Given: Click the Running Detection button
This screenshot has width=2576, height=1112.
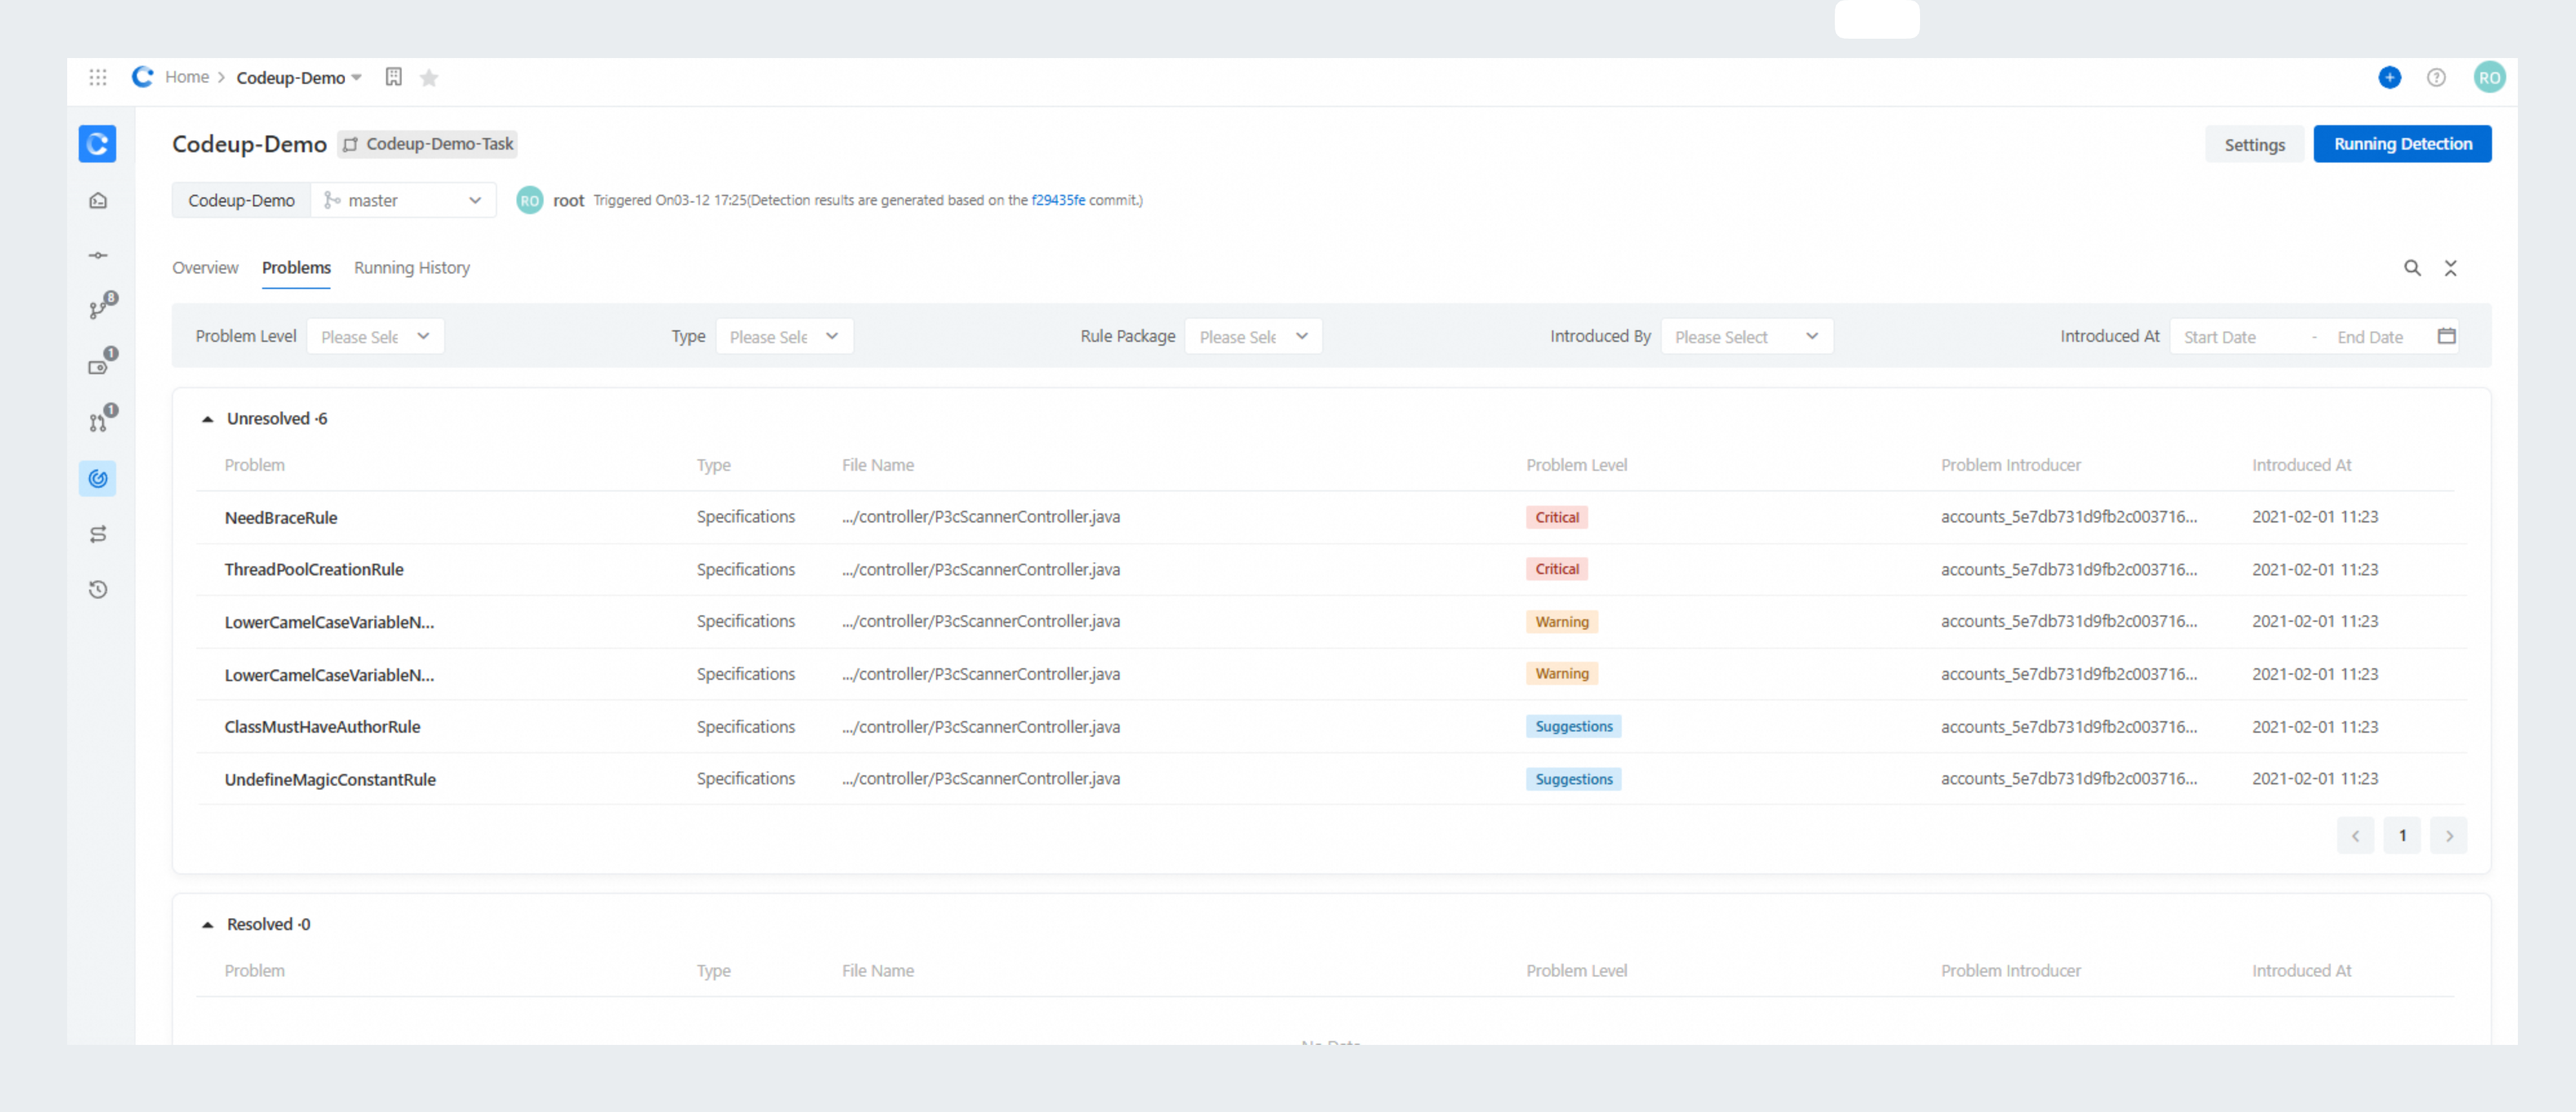Looking at the screenshot, I should (x=2402, y=144).
